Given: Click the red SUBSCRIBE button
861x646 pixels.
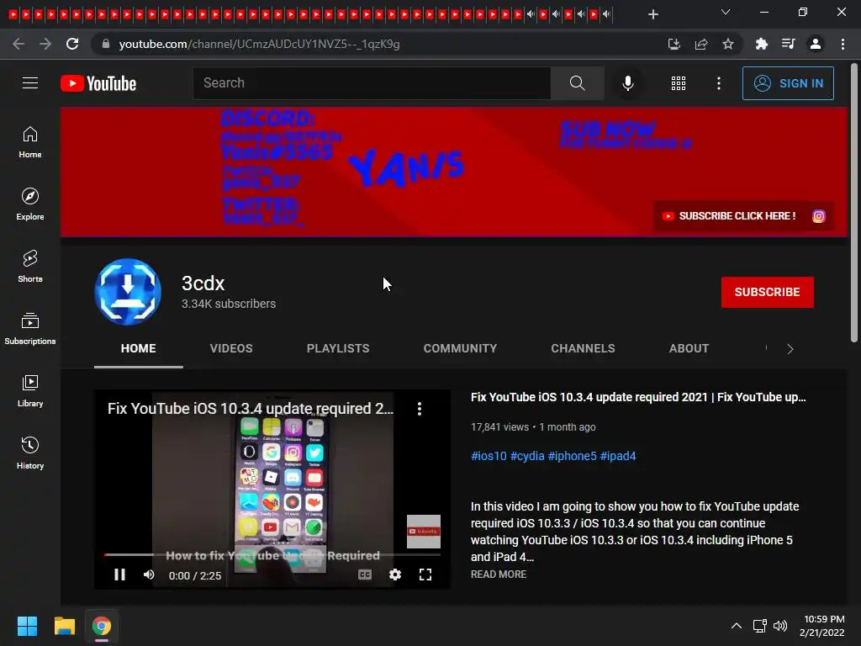Looking at the screenshot, I should pos(767,292).
